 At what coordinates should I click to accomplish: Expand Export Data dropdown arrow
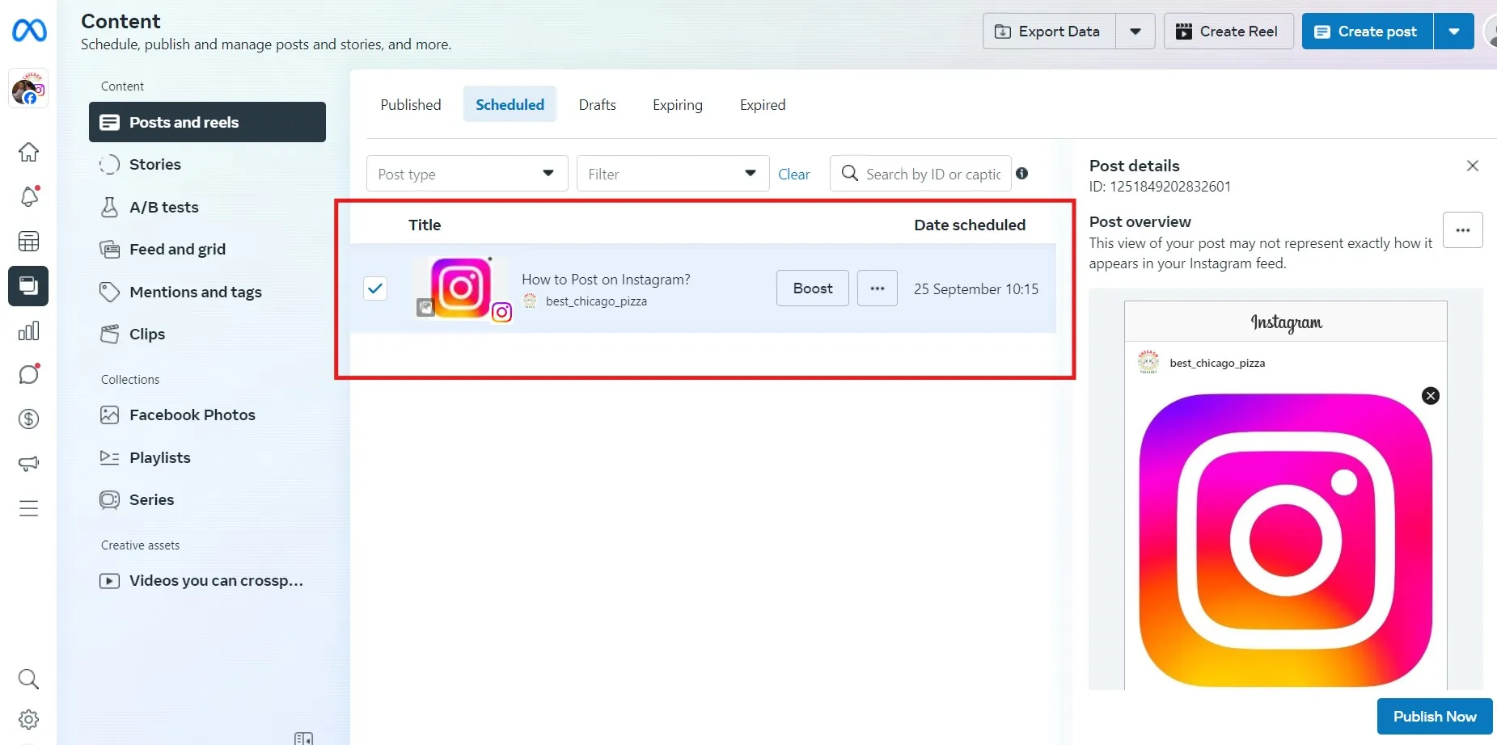click(x=1135, y=32)
